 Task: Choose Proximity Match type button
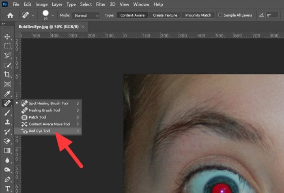coord(198,15)
